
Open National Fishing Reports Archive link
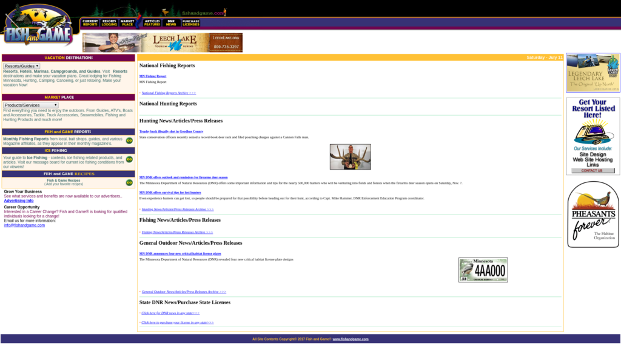click(169, 93)
